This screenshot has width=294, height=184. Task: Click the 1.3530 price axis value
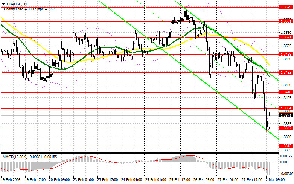click(x=286, y=33)
